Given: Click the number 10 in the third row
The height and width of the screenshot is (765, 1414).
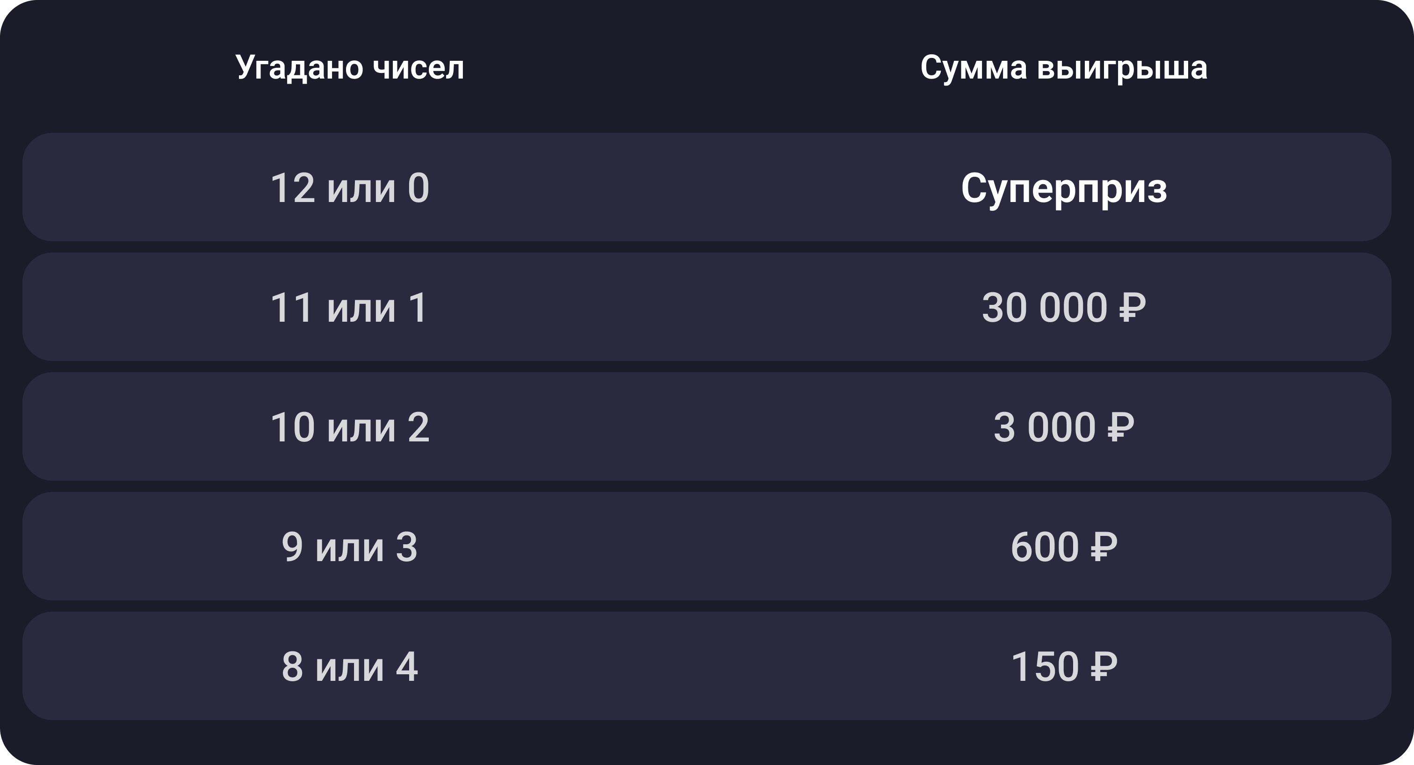Looking at the screenshot, I should tap(293, 427).
